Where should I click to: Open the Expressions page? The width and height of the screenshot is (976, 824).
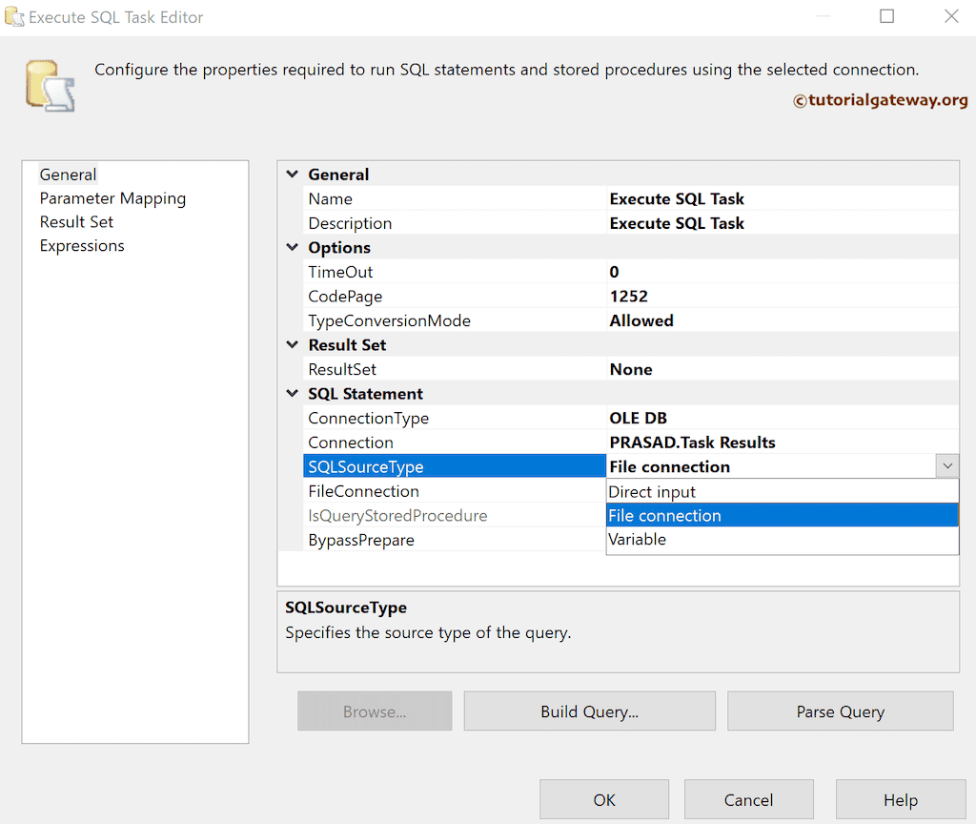tap(82, 245)
